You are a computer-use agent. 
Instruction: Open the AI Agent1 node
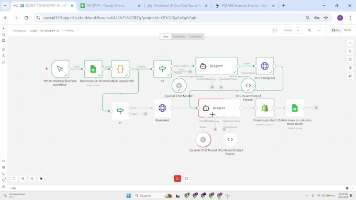tap(217, 66)
